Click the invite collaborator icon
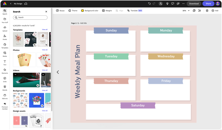 pyautogui.click(x=160, y=4)
